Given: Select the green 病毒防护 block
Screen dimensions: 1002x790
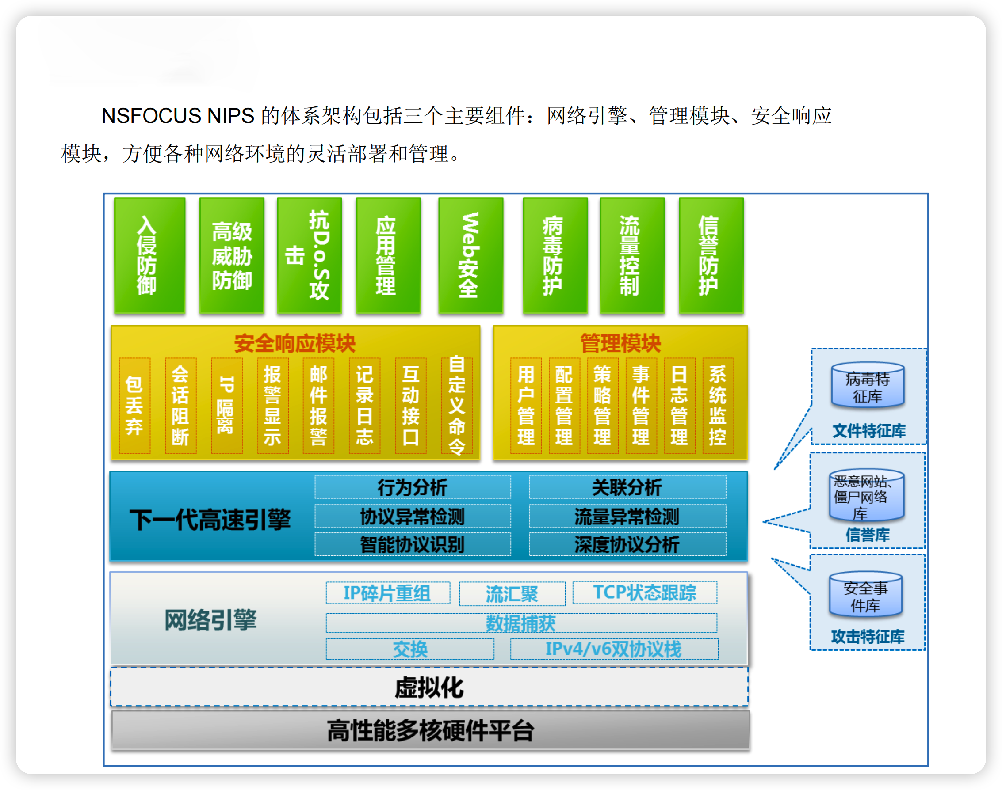Looking at the screenshot, I should pos(555,255).
